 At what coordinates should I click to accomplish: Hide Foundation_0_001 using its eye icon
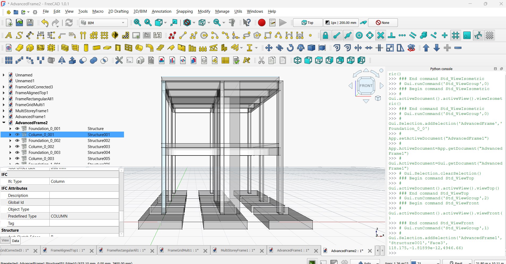(x=17, y=129)
